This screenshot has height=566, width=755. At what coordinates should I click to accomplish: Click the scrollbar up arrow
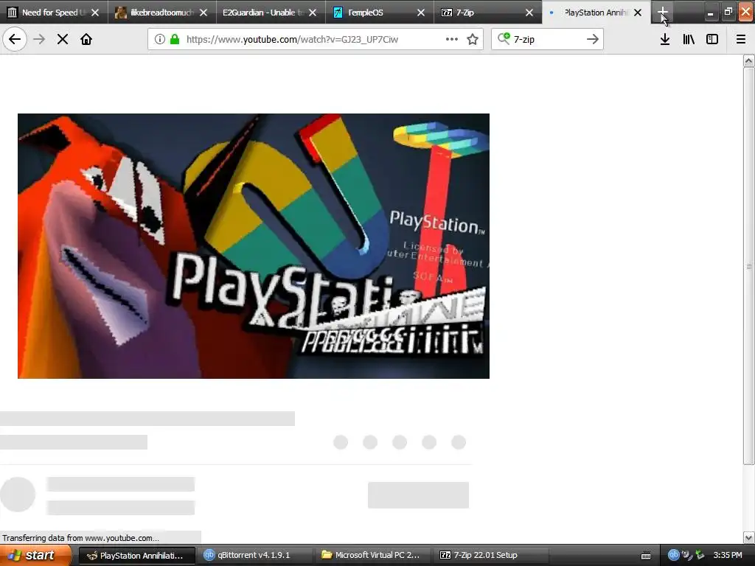748,60
